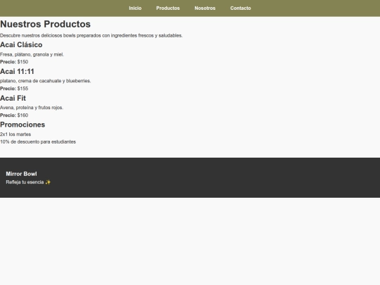Select the 'Descubre nuestros deliciosos bowls' paragraph

(91, 36)
